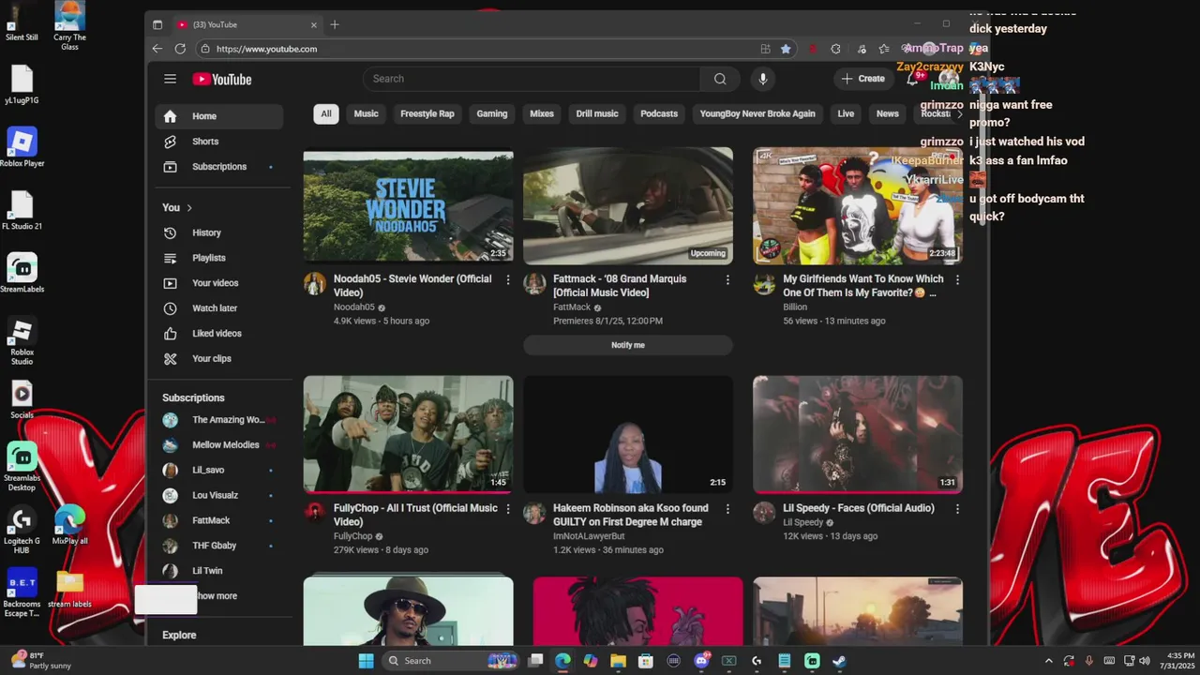The height and width of the screenshot is (675, 1200).
Task: Open File Explorer from the taskbar
Action: [618, 661]
